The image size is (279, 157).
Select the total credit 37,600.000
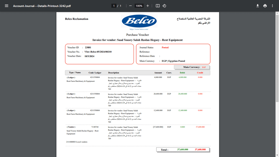point(200,150)
